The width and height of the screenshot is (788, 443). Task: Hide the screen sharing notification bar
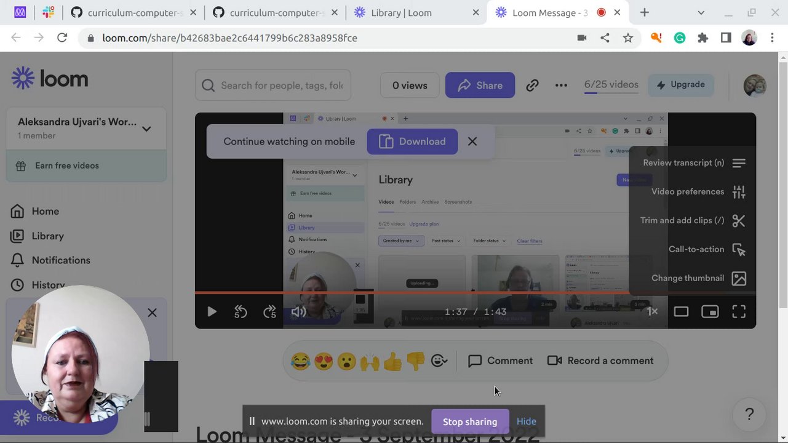(x=527, y=421)
